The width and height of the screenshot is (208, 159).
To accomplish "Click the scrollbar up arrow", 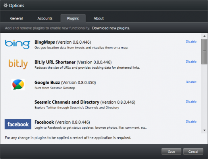I will 204,36.
